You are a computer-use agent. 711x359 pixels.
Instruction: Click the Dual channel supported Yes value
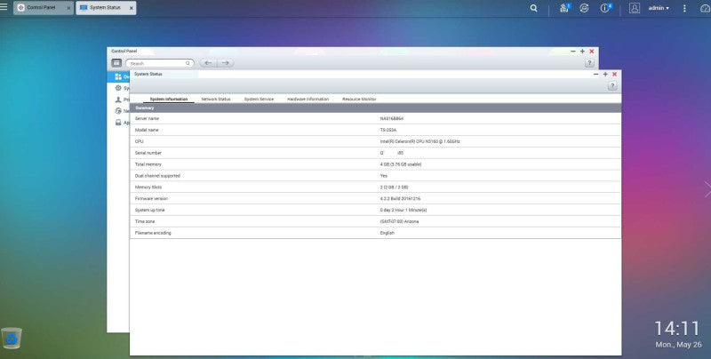point(384,176)
